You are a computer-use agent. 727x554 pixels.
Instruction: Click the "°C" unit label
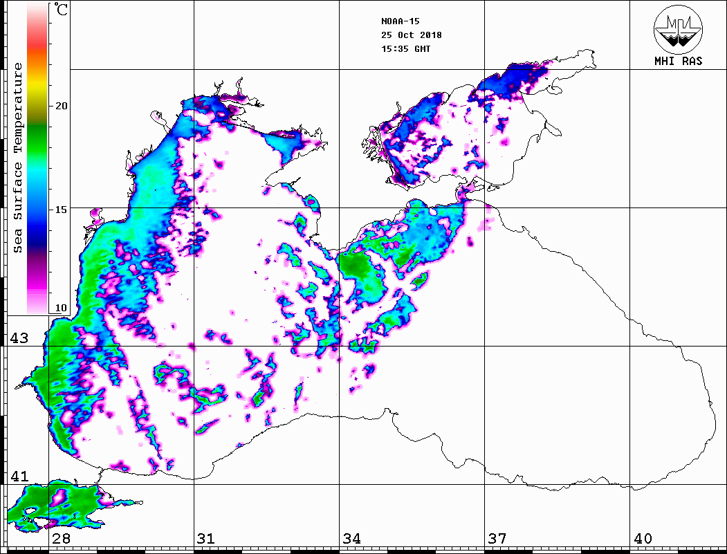tap(61, 9)
